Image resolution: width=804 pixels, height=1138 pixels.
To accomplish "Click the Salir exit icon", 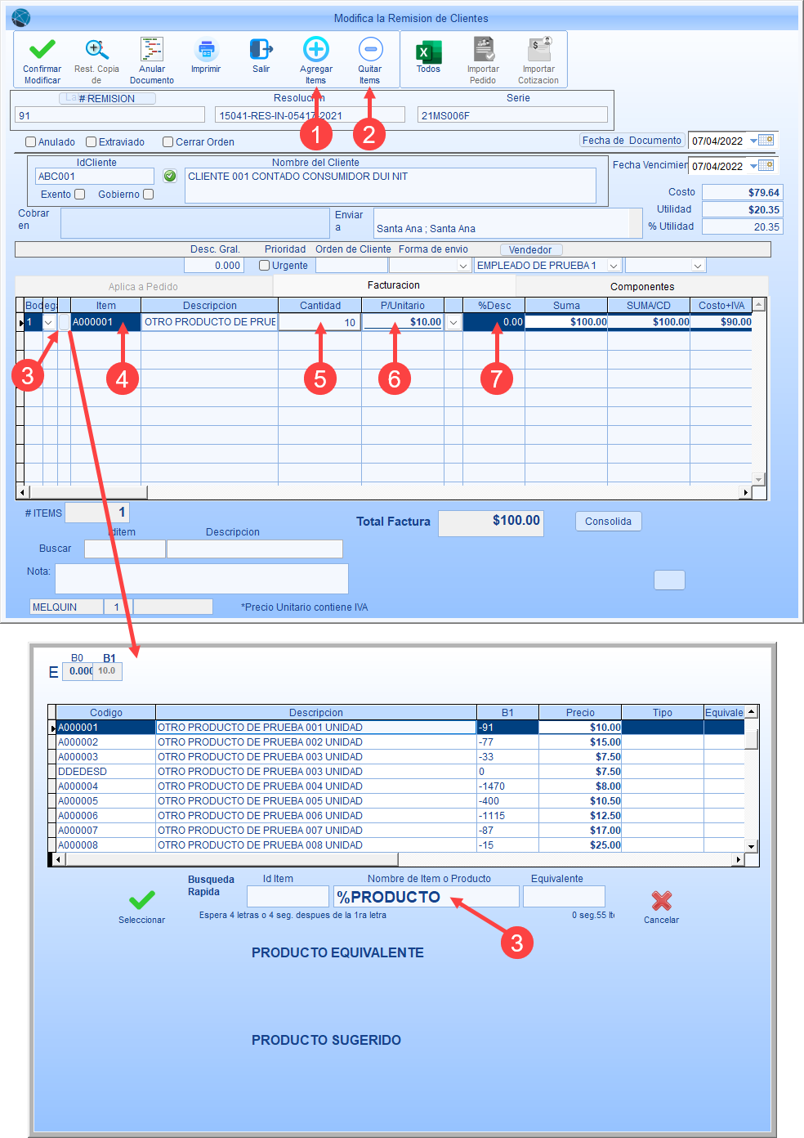I will click(261, 49).
